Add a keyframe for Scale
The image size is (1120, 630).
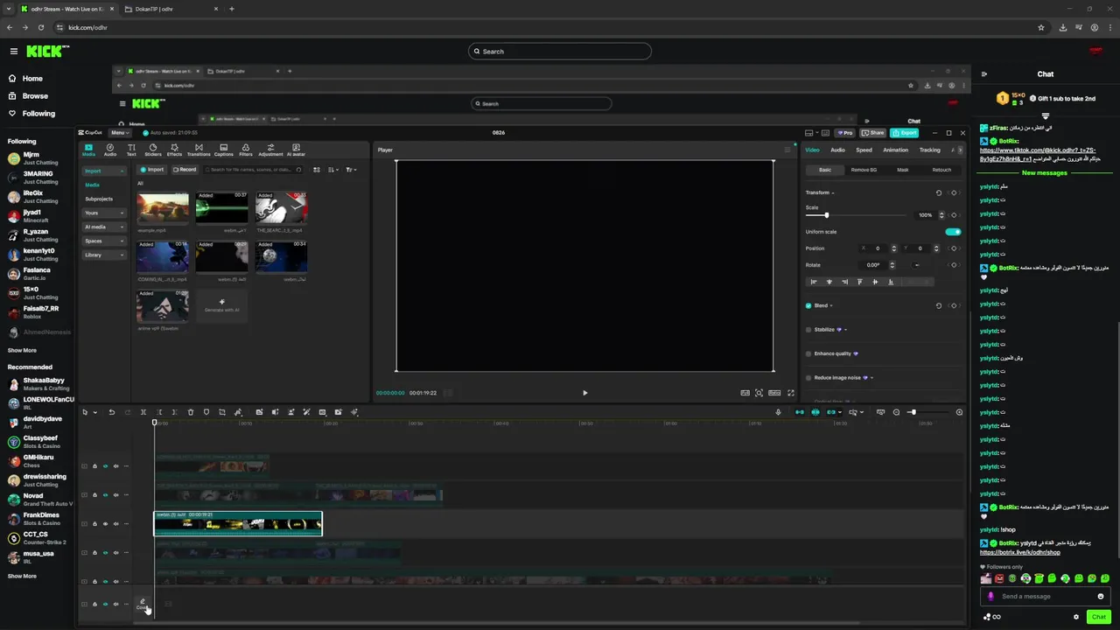954,214
